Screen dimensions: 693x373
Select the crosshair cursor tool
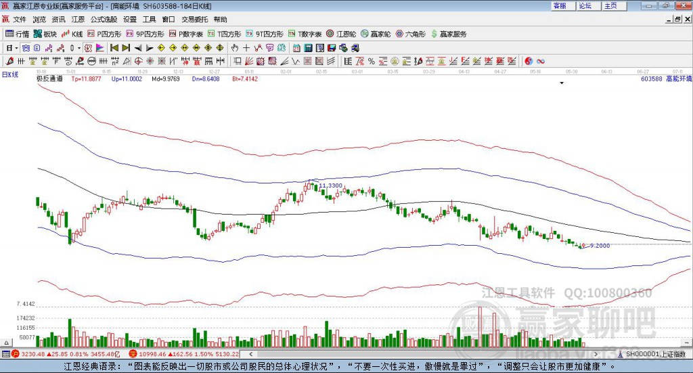(246, 48)
